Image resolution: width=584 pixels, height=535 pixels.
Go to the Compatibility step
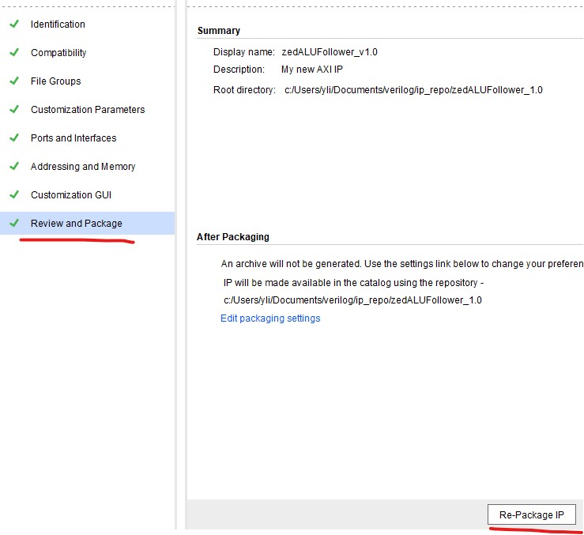pyautogui.click(x=58, y=53)
